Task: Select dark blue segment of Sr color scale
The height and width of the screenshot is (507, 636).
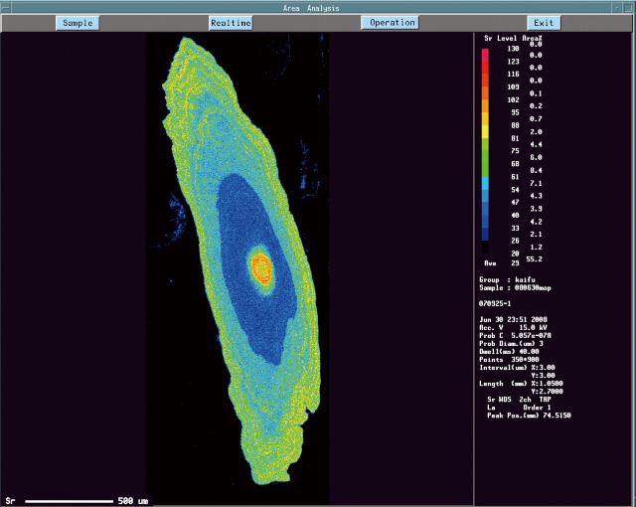Action: [x=485, y=232]
